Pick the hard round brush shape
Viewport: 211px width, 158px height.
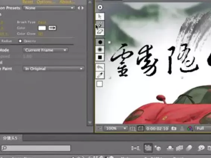[100, 42]
